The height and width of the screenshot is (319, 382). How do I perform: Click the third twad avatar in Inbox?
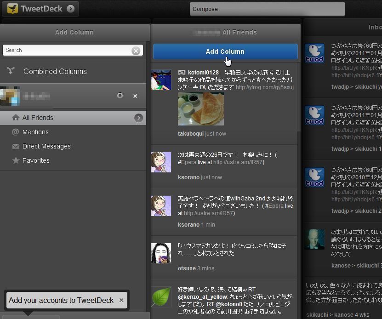click(x=314, y=177)
